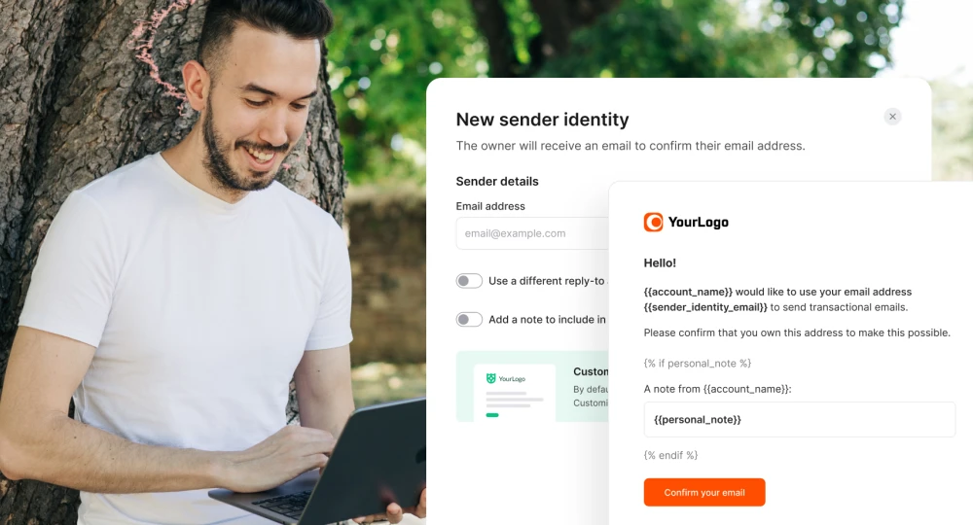Click the green bar in template thumbnail

pyautogui.click(x=492, y=415)
